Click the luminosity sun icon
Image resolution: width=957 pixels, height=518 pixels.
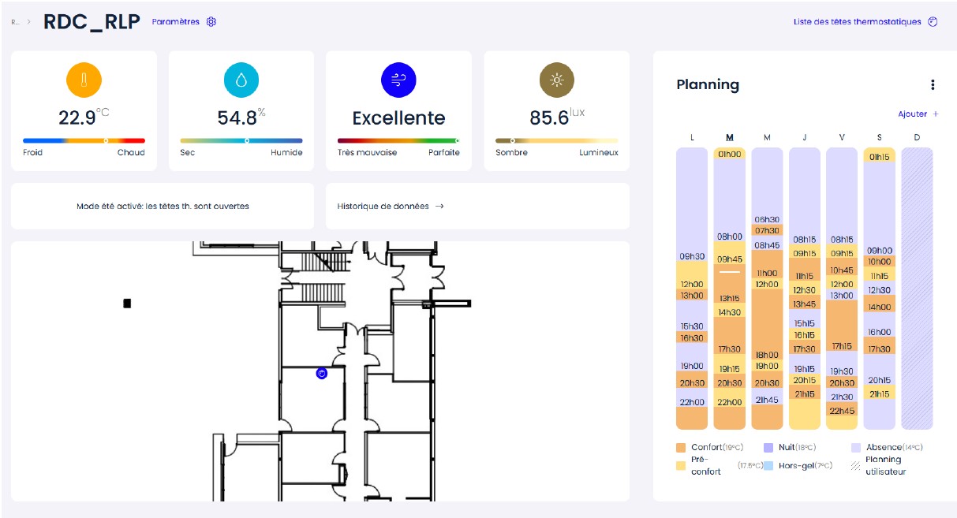(x=556, y=80)
